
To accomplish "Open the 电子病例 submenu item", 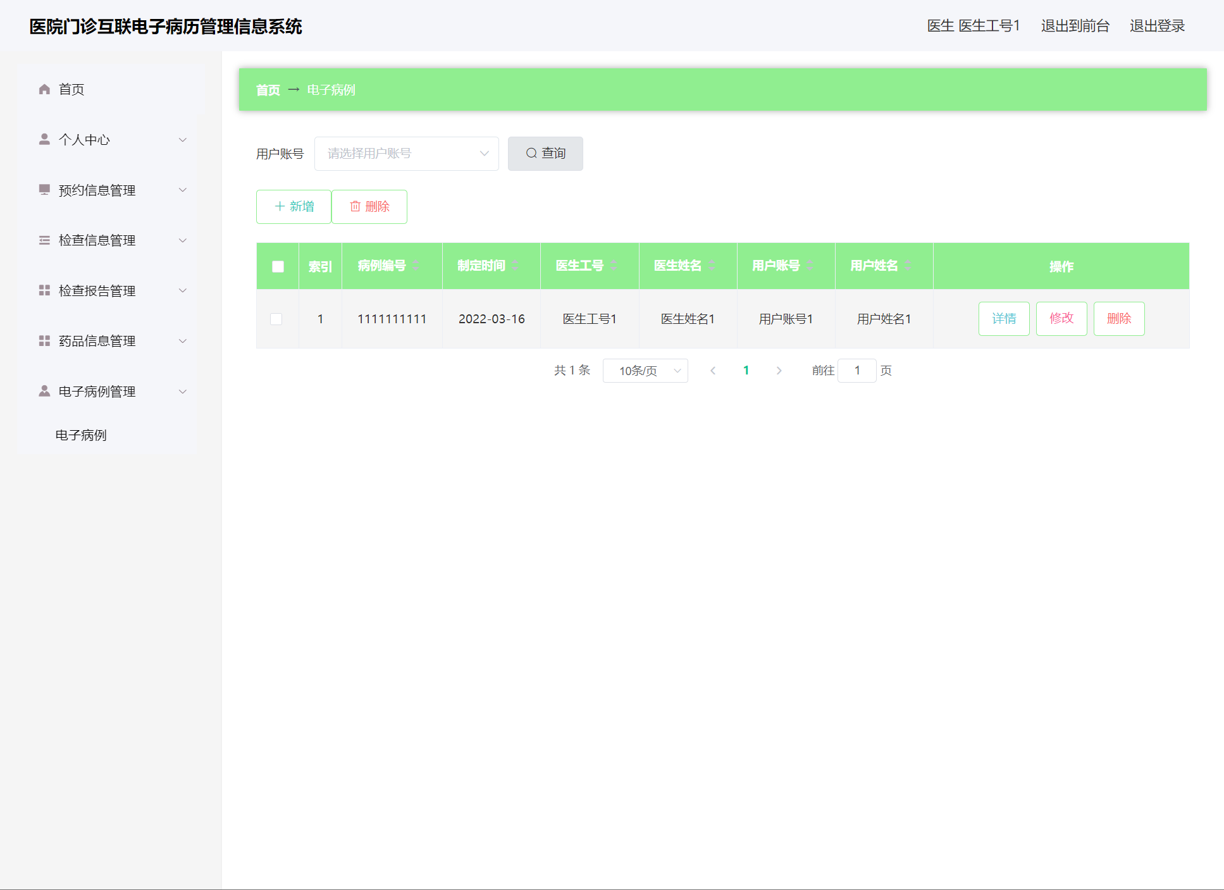I will [x=81, y=435].
